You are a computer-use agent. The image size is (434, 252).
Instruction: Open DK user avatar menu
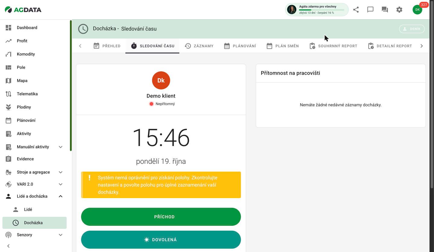tap(417, 10)
